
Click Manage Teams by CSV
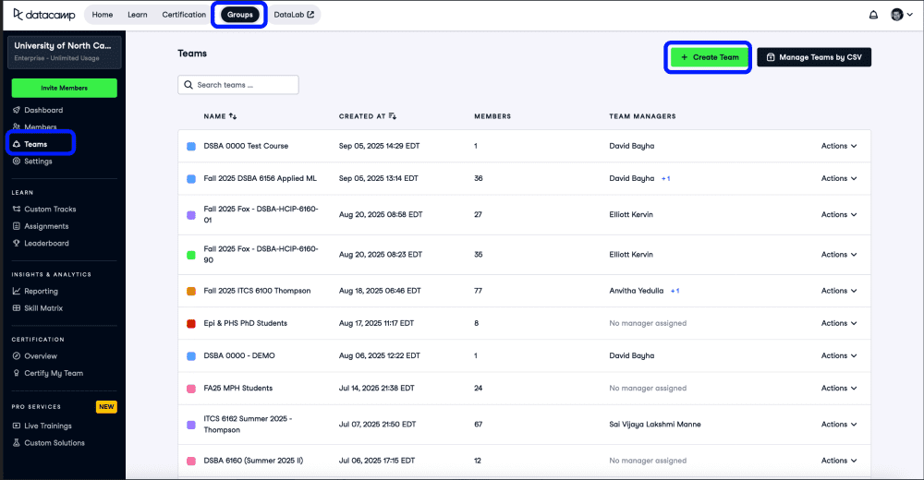[x=813, y=57]
